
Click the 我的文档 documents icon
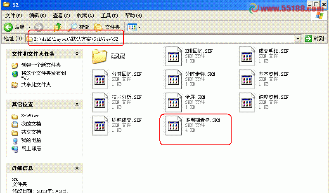tap(15, 124)
